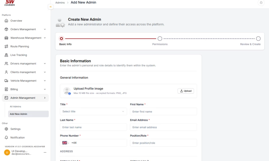Click the Overview home icon
This screenshot has height=161, width=269.
[x=6, y=21]
